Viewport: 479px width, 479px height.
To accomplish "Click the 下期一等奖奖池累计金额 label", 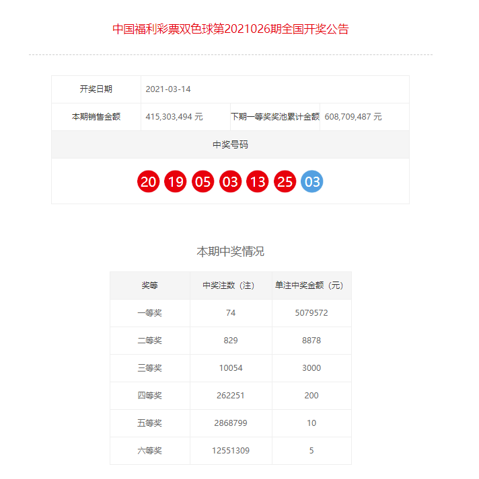I will (275, 117).
